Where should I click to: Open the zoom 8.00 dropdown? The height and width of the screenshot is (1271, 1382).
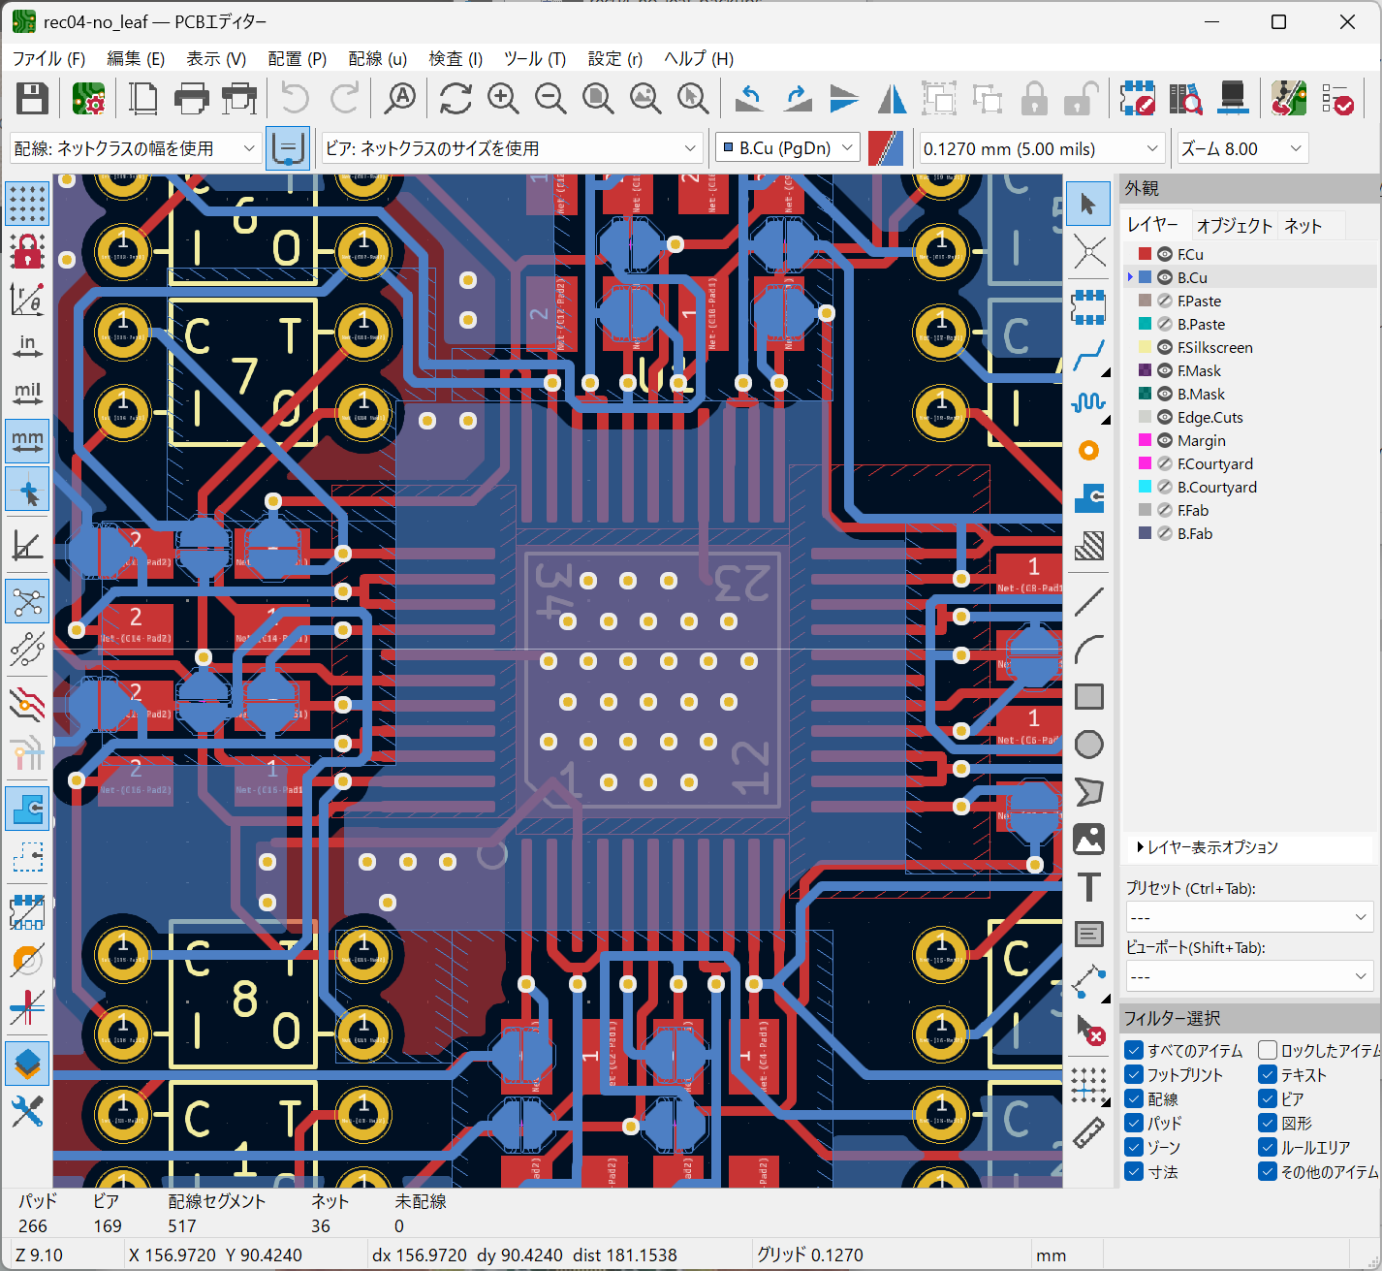tap(1242, 148)
